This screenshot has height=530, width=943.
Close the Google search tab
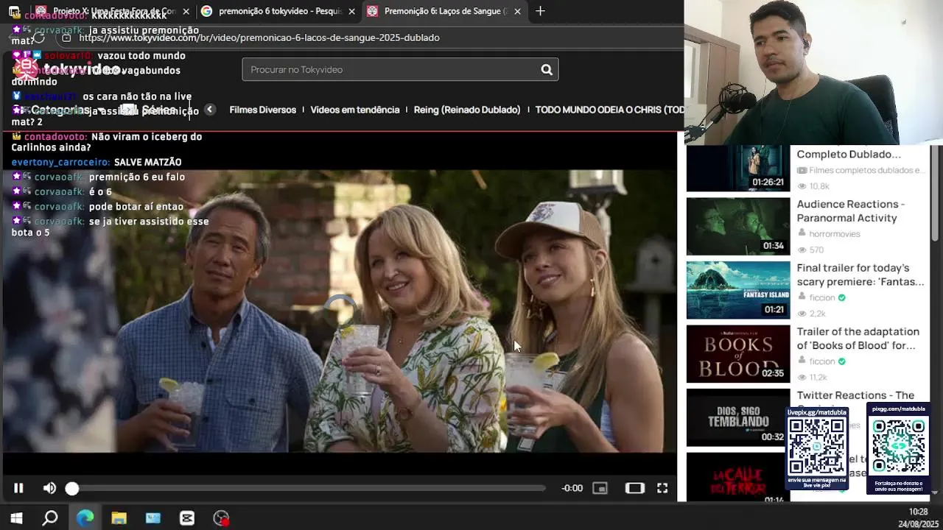352,11
